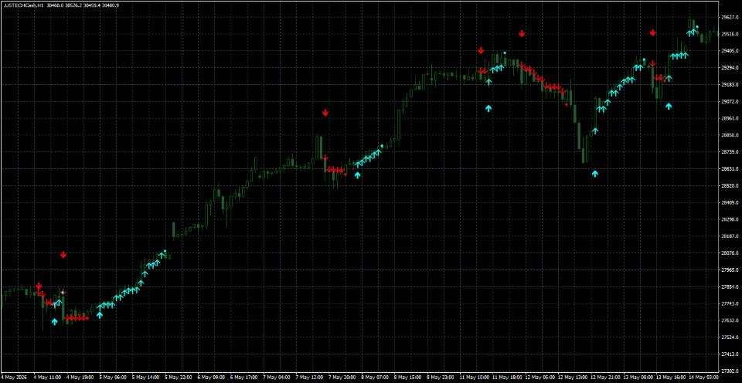
Task: Click the 28631.0 price axis label
Action: (x=728, y=169)
